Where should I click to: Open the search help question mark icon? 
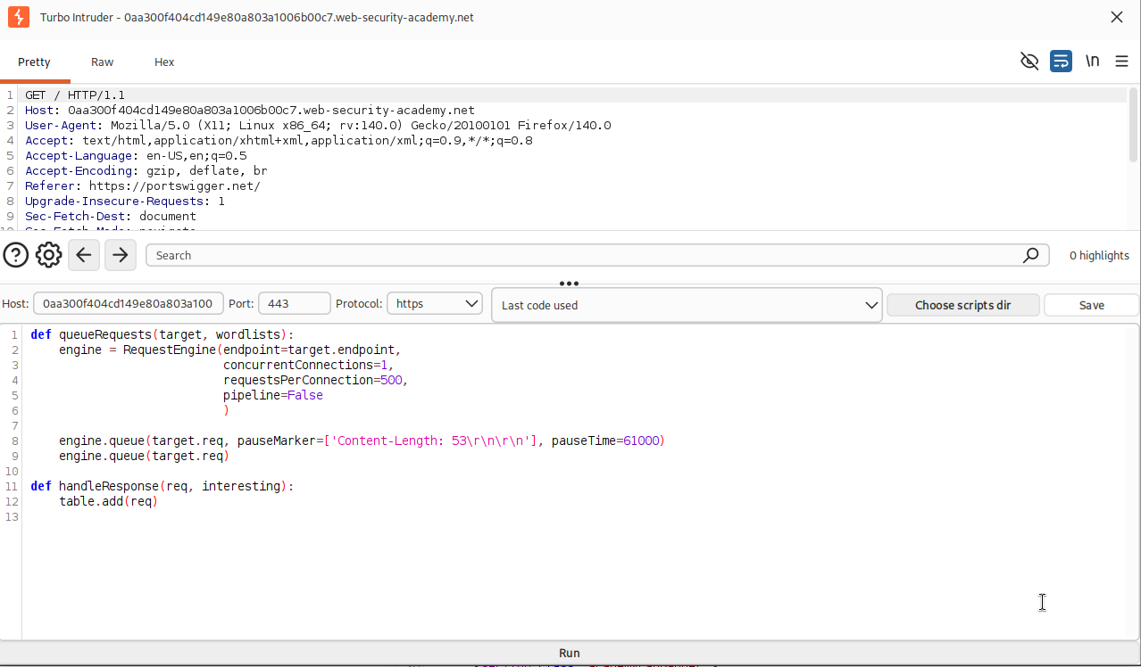pos(16,255)
